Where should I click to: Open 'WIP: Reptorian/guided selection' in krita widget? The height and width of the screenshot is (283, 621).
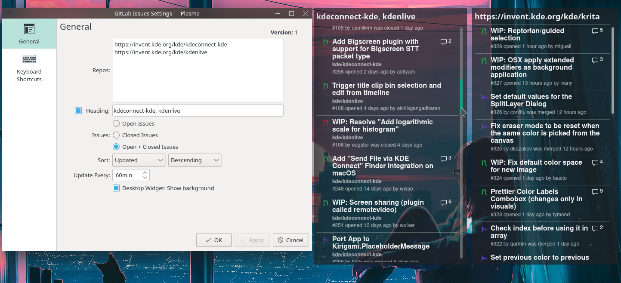tap(527, 34)
